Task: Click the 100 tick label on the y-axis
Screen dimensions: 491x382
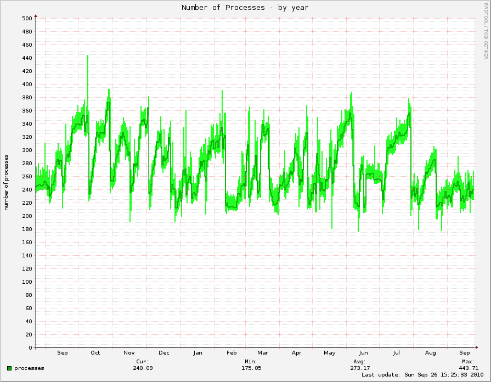Action: coord(27,282)
